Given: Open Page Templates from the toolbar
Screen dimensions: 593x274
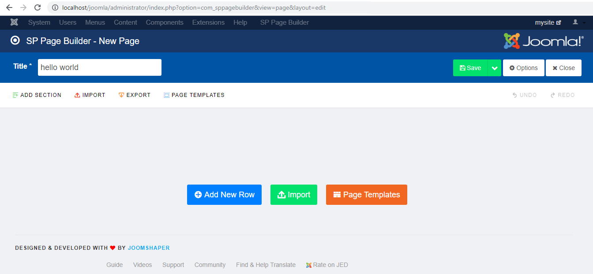Looking at the screenshot, I should (194, 95).
